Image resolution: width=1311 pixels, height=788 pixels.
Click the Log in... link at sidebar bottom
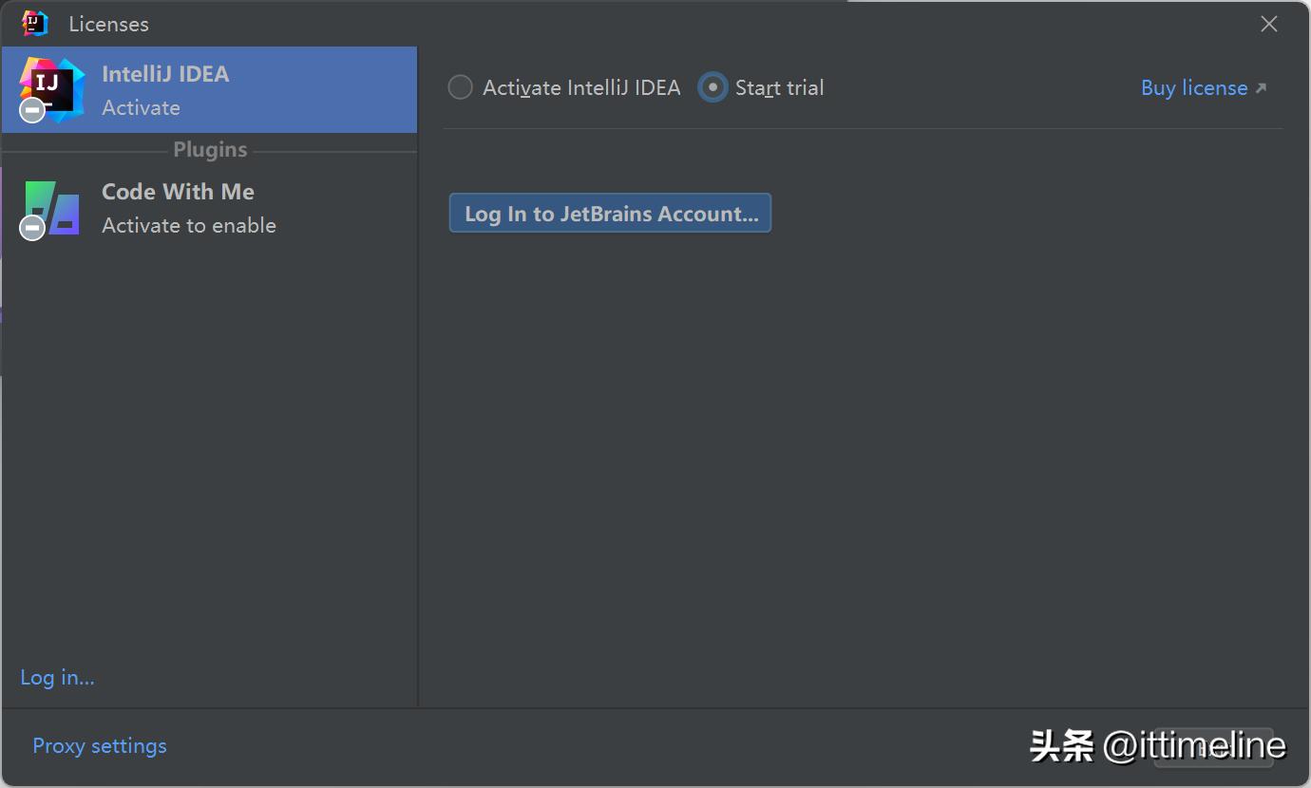pos(57,678)
